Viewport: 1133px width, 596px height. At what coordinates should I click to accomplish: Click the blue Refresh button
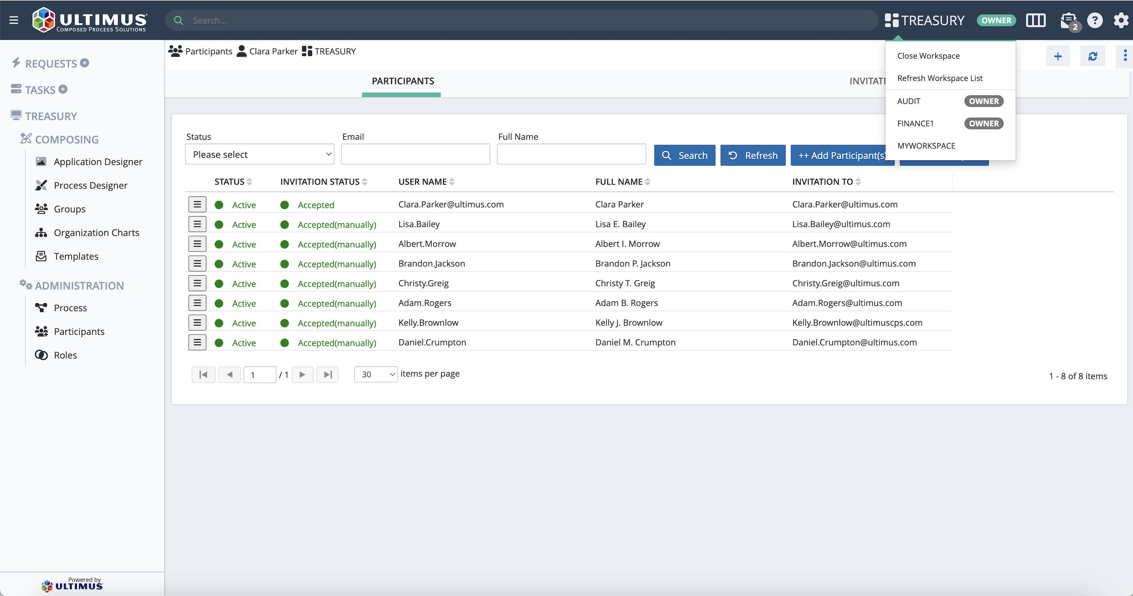tap(753, 155)
